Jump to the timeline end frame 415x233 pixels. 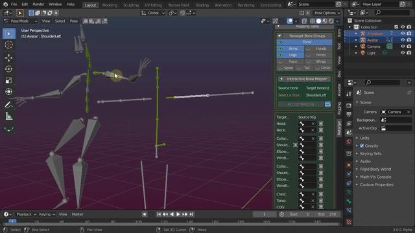[x=191, y=214]
